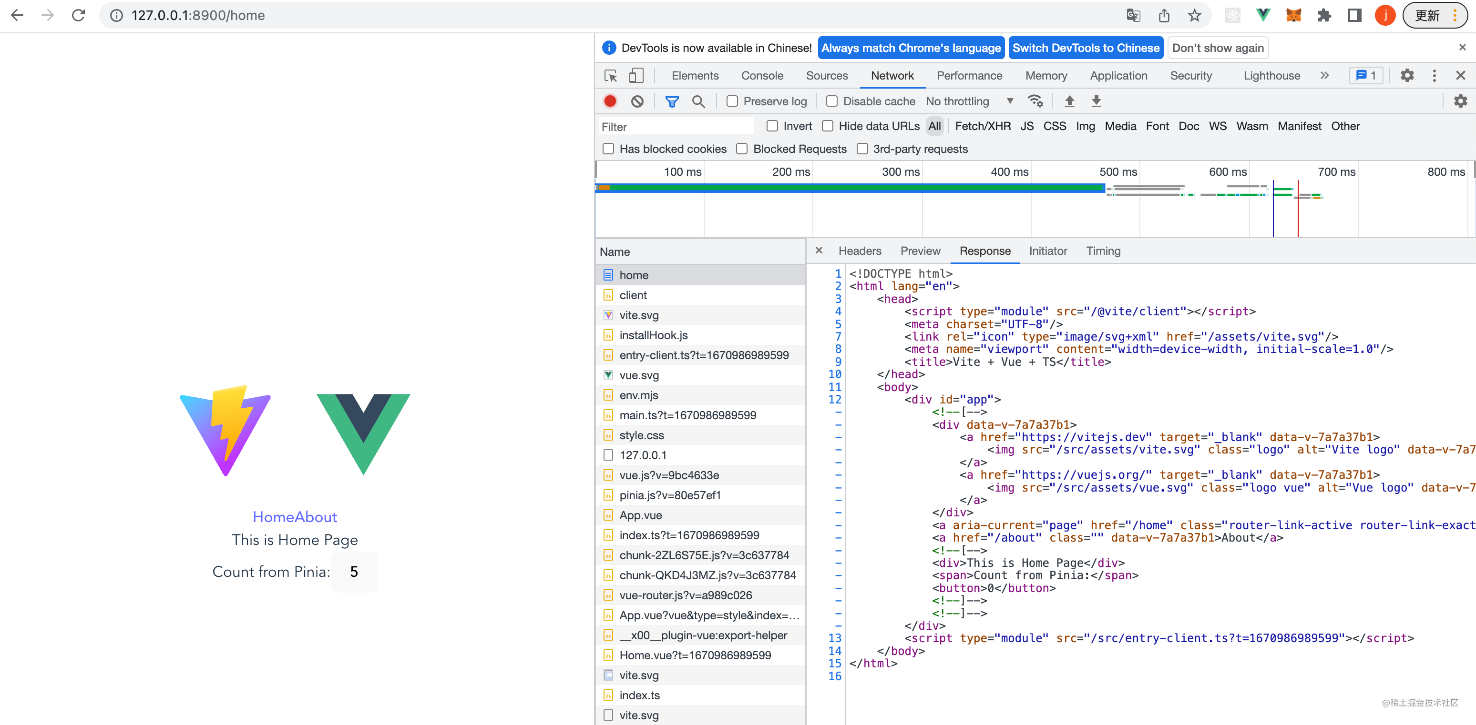This screenshot has height=725, width=1476.
Task: Click the About link on page
Action: 316,516
